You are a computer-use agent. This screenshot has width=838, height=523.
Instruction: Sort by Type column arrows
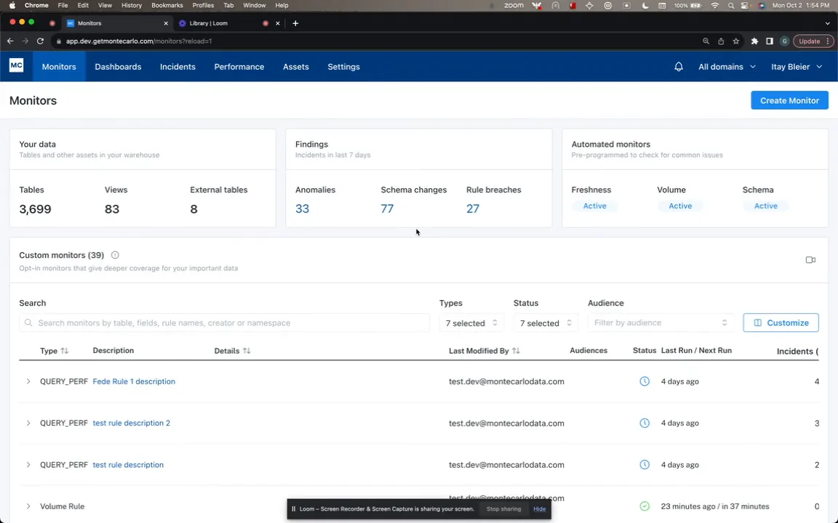click(x=65, y=351)
